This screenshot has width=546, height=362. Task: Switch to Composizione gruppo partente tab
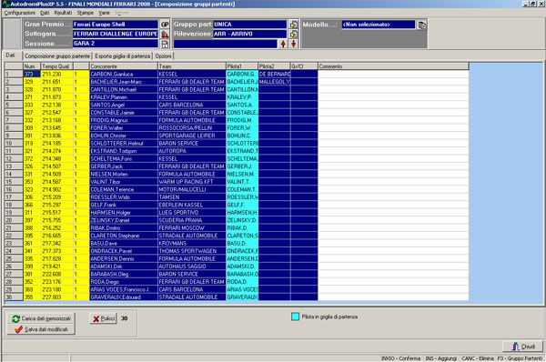pos(57,56)
